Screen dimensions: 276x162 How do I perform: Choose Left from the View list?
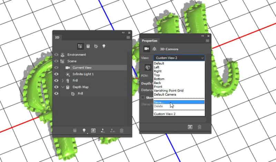pos(179,67)
